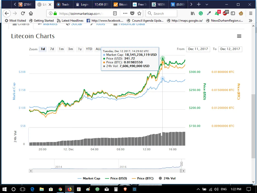Toggle 24h Vol series in legend
The width and height of the screenshot is (257, 193).
(x=167, y=178)
